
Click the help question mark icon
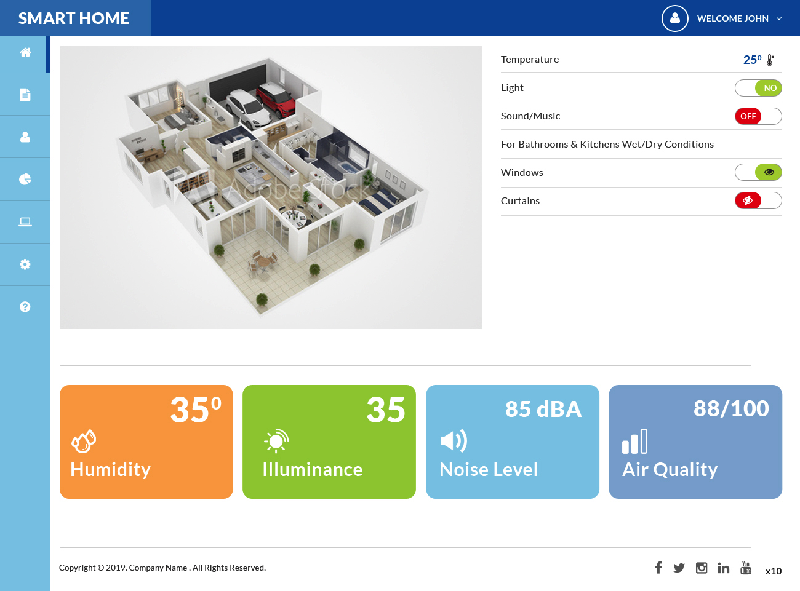click(x=25, y=307)
